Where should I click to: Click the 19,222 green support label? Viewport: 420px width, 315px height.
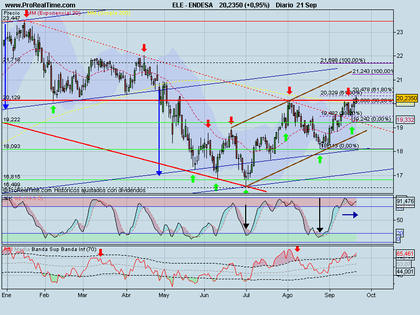tap(12, 120)
